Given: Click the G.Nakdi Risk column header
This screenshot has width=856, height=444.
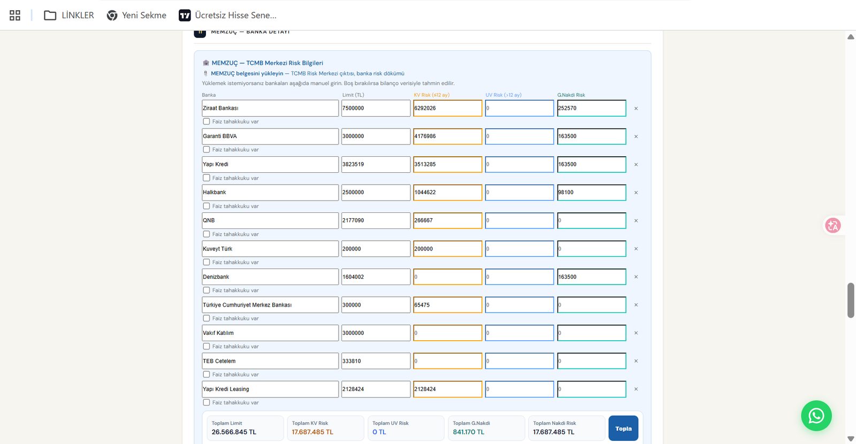Looking at the screenshot, I should click(x=571, y=95).
